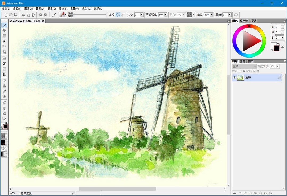Toggle straight line drawing mode
The width and height of the screenshot is (287, 196).
coord(123,15)
